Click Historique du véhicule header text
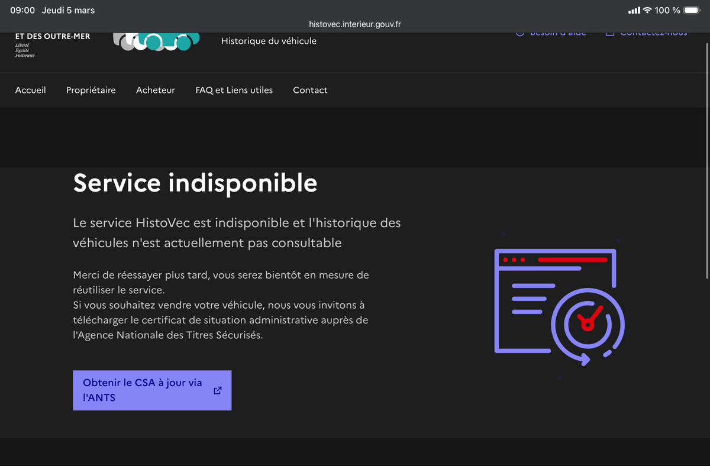Viewport: 710px width, 466px height. (x=269, y=41)
